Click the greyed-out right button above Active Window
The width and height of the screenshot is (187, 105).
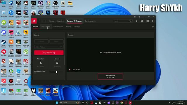pos(56,41)
